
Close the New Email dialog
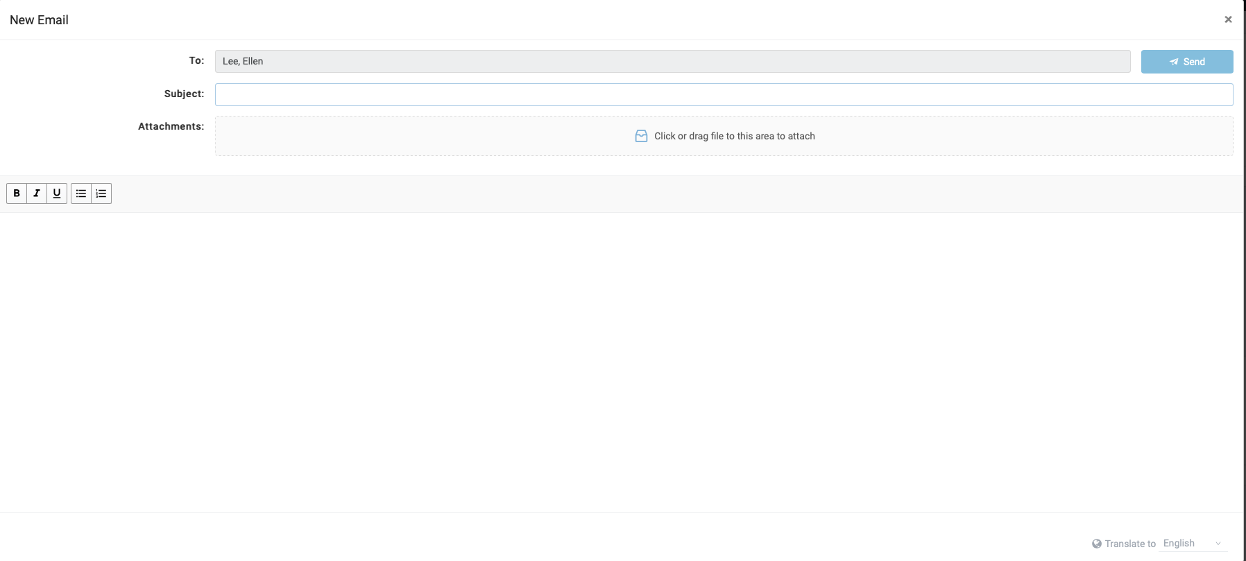coord(1228,19)
